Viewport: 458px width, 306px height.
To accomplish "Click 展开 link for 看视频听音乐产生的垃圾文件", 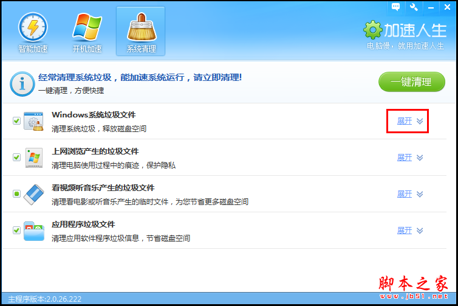I will coord(405,194).
